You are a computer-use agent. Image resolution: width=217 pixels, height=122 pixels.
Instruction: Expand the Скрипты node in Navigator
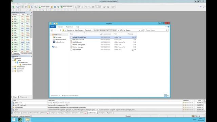pos(13,71)
